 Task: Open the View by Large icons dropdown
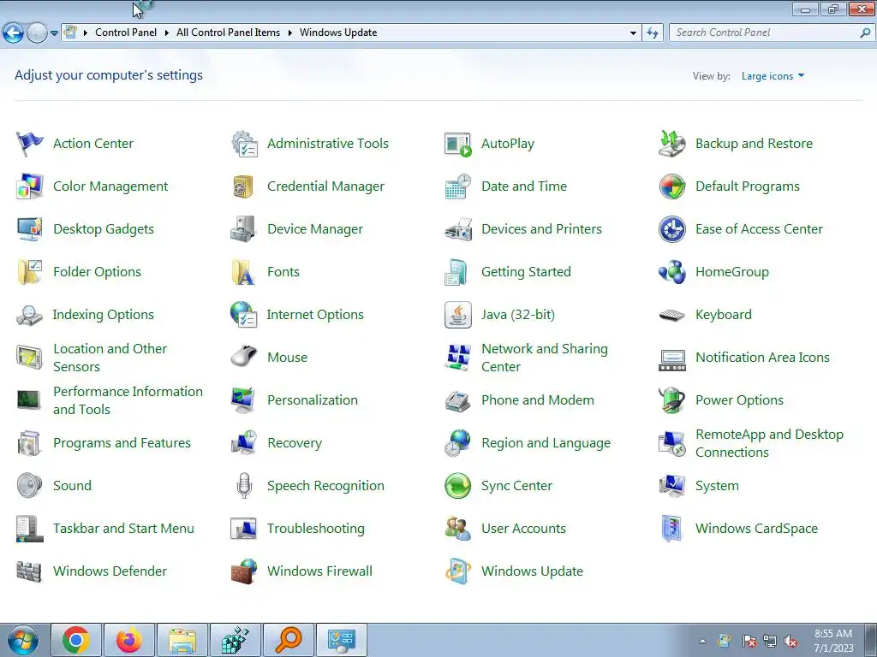point(773,76)
